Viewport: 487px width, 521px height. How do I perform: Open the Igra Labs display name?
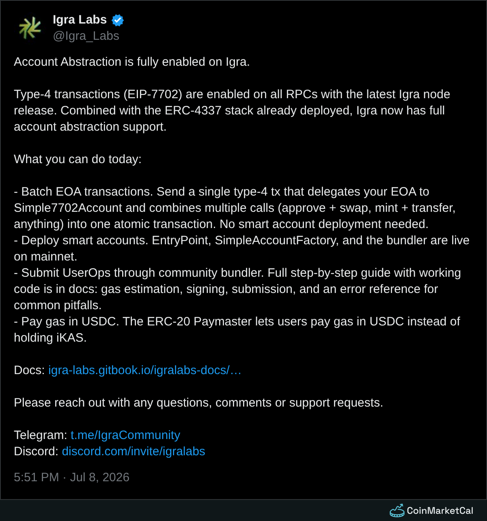click(x=80, y=19)
